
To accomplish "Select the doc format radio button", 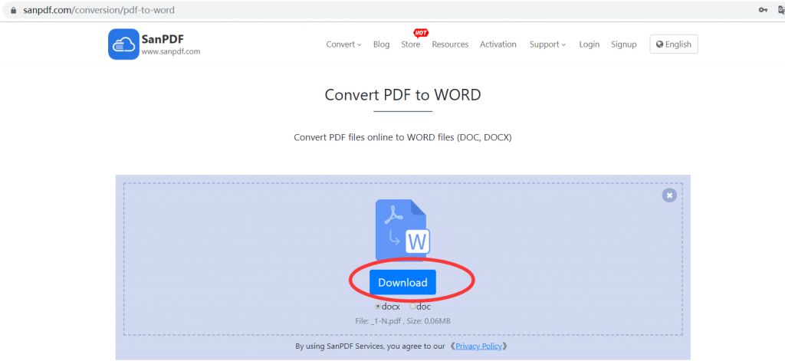I will tap(413, 306).
